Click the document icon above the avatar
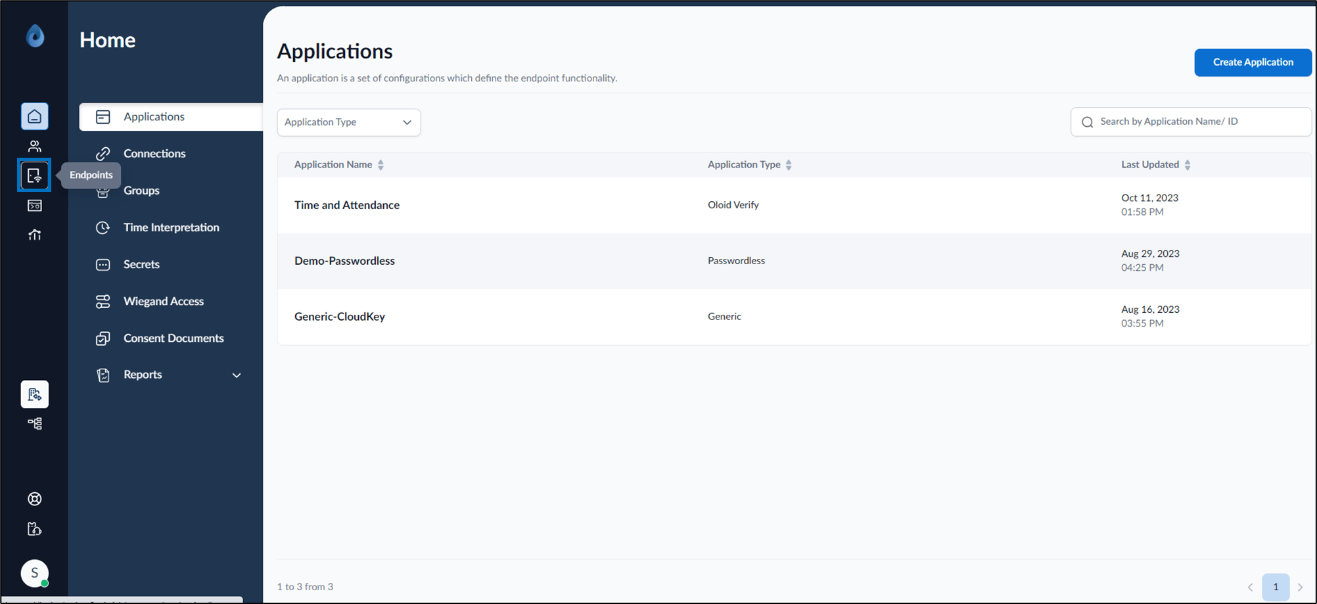Image resolution: width=1317 pixels, height=604 pixels. (x=35, y=529)
